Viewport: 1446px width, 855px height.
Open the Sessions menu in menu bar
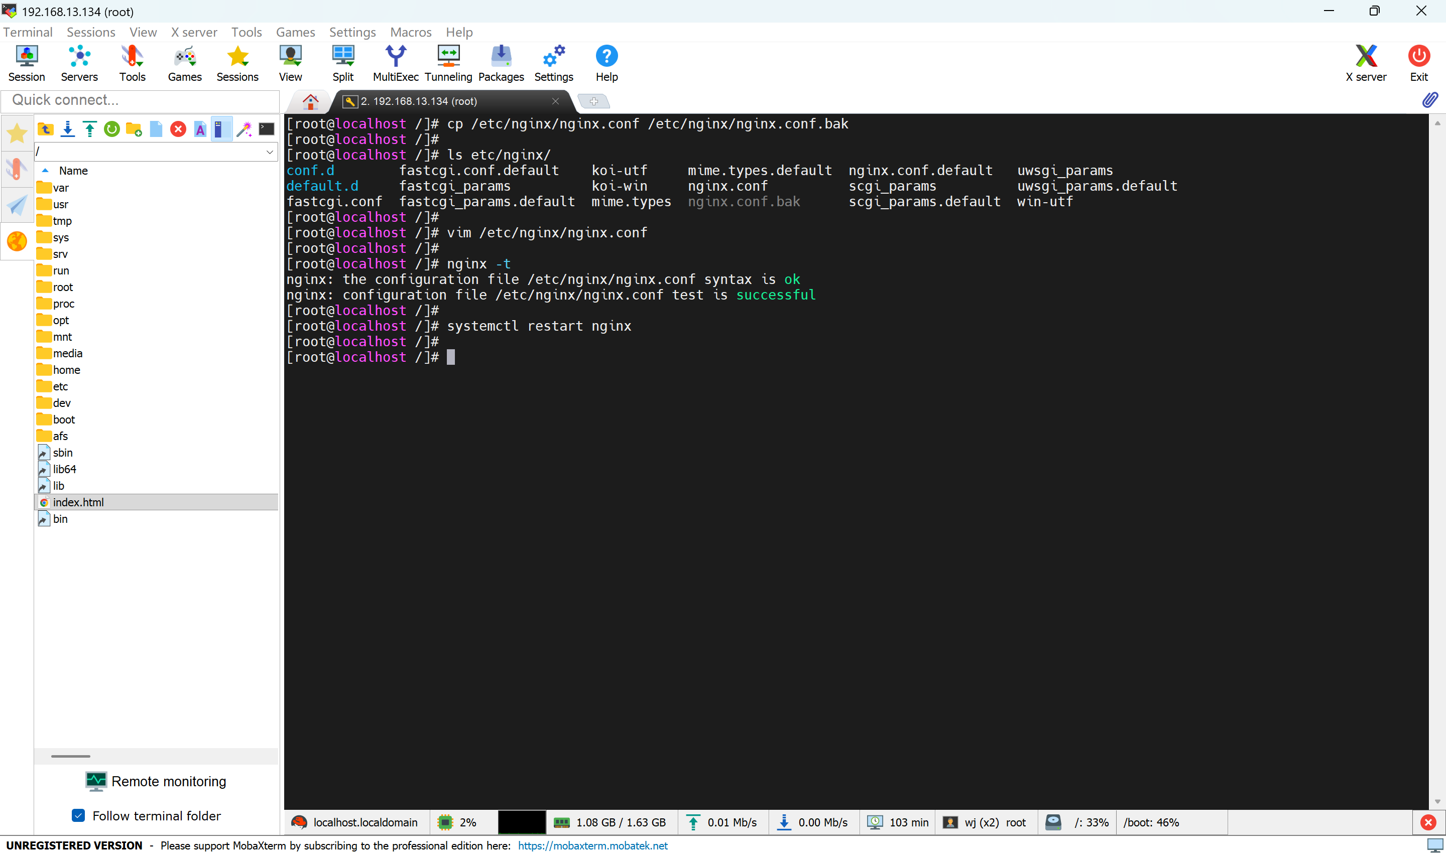[x=91, y=32]
